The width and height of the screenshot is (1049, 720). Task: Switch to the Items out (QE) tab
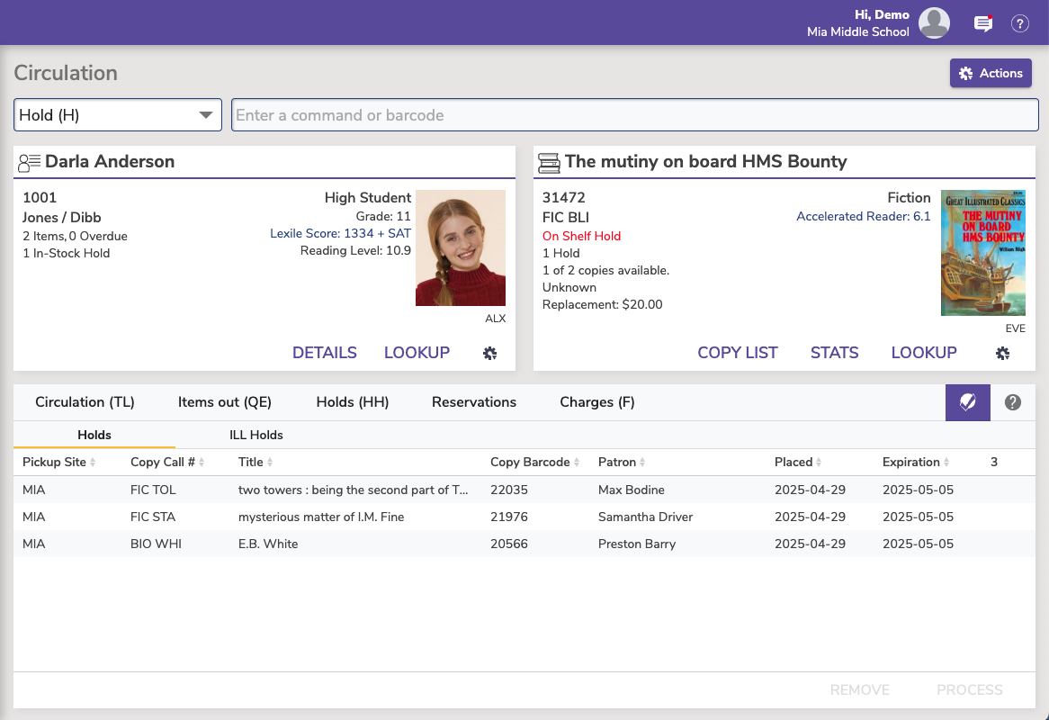coord(225,402)
